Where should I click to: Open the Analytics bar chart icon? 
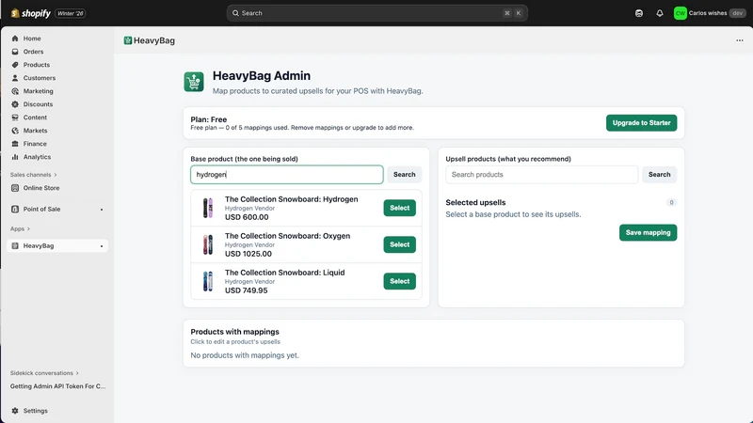pos(15,157)
